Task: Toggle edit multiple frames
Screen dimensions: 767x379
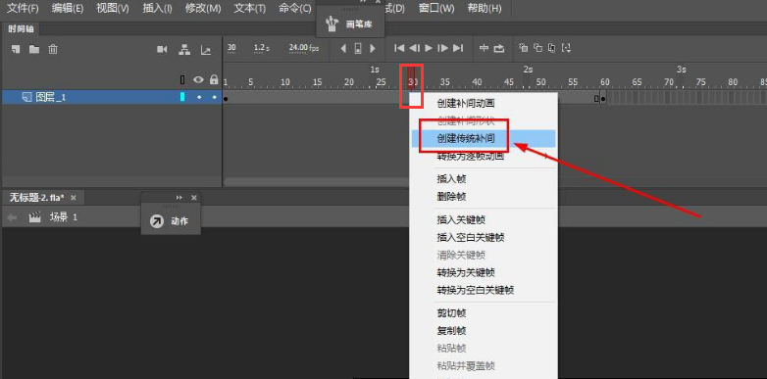Action: click(x=552, y=47)
